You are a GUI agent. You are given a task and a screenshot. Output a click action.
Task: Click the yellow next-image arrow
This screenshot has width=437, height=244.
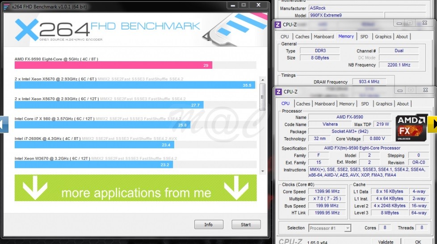click(433, 125)
